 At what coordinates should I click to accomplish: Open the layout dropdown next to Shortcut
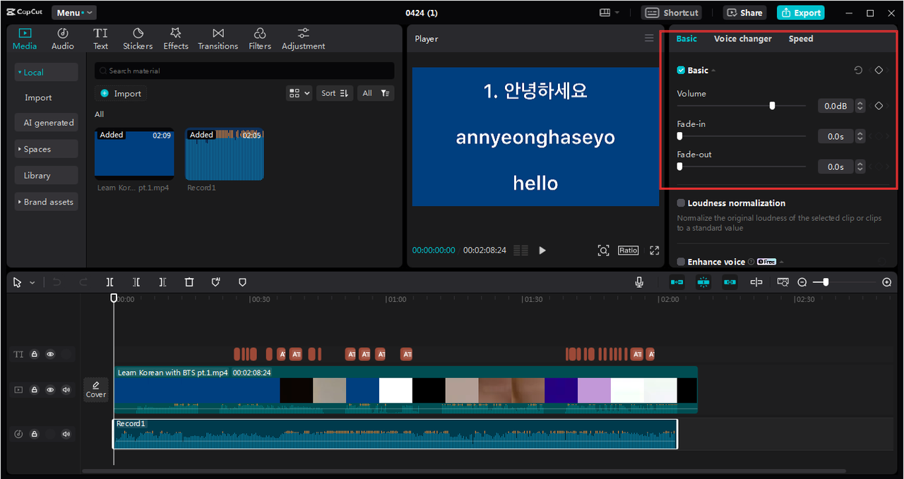coord(609,13)
